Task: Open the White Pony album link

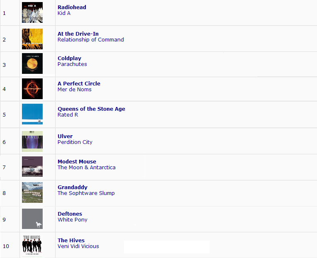Action: (73, 219)
